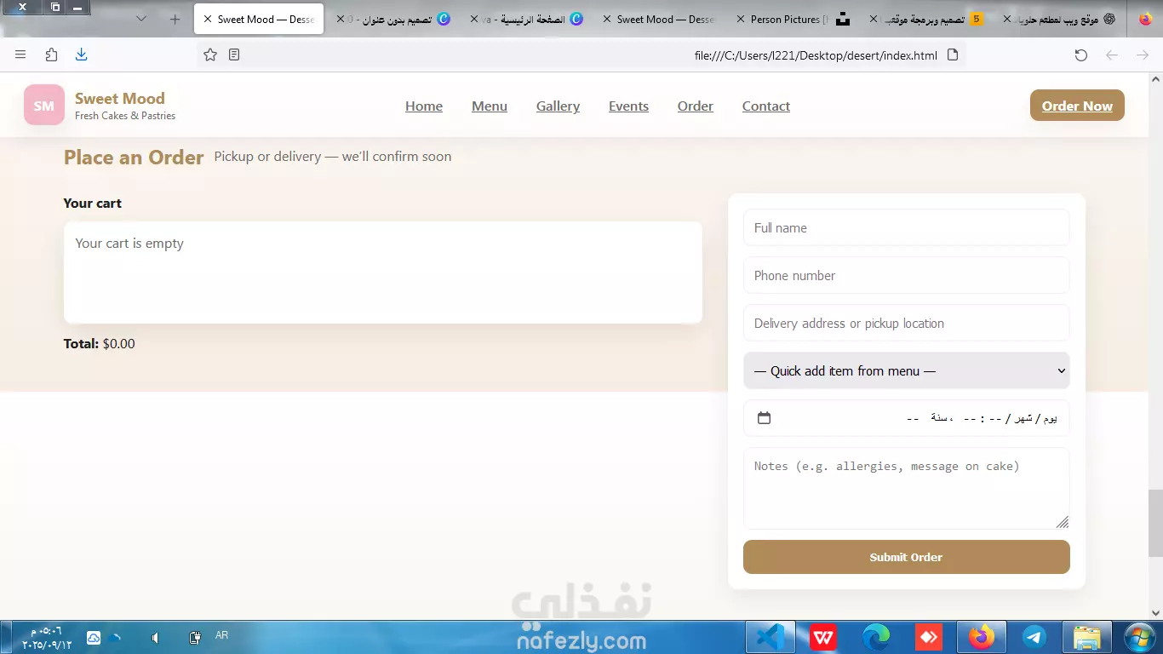Click the page info icon beside the URL
The image size is (1163, 654).
pyautogui.click(x=953, y=55)
